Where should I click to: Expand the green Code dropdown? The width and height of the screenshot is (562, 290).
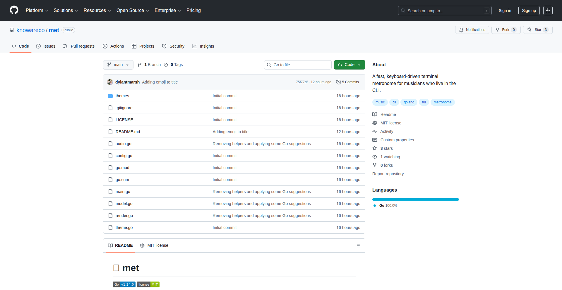coord(349,65)
